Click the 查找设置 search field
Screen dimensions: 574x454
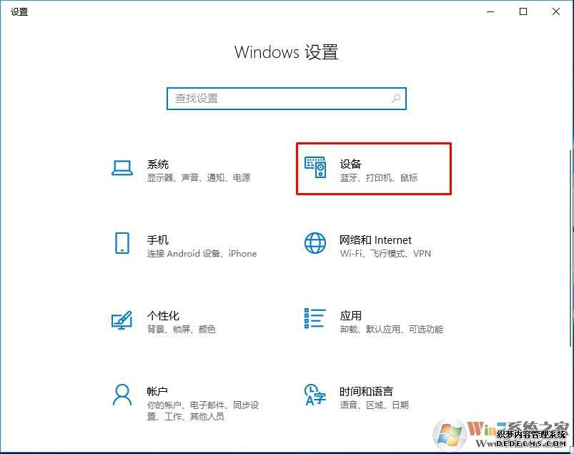coord(279,99)
